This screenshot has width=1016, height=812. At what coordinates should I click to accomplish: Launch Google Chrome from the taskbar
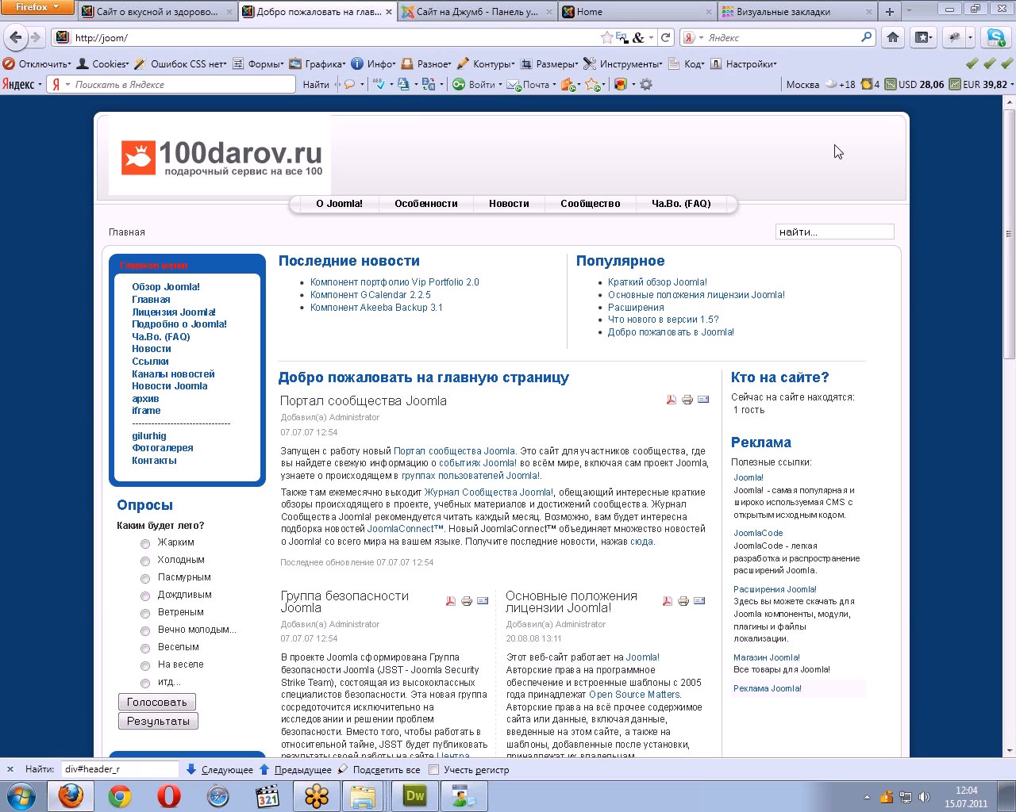point(120,796)
